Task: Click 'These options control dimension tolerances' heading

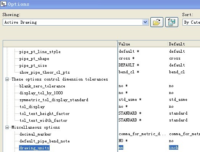Action: coord(60,79)
